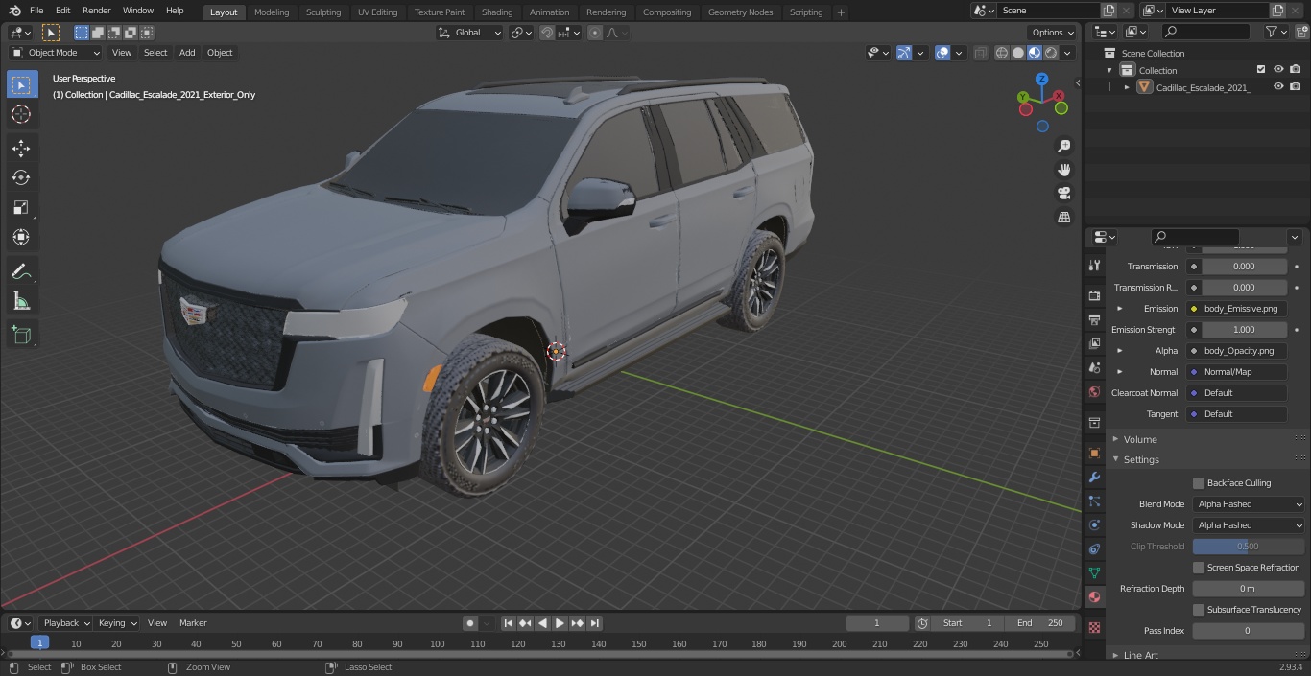Switch to wireframe viewport shading
This screenshot has width=1311, height=676.
point(1002,53)
